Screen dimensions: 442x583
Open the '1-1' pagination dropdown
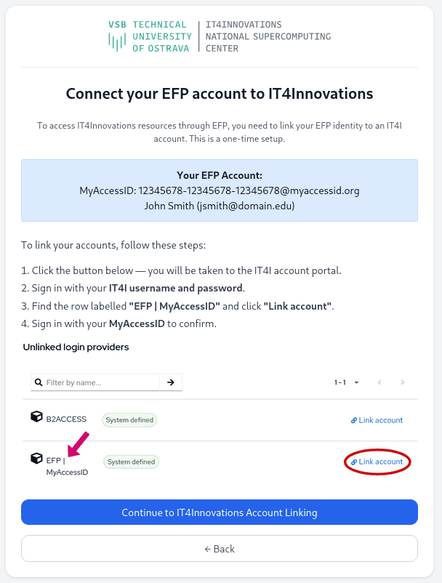[x=347, y=382]
